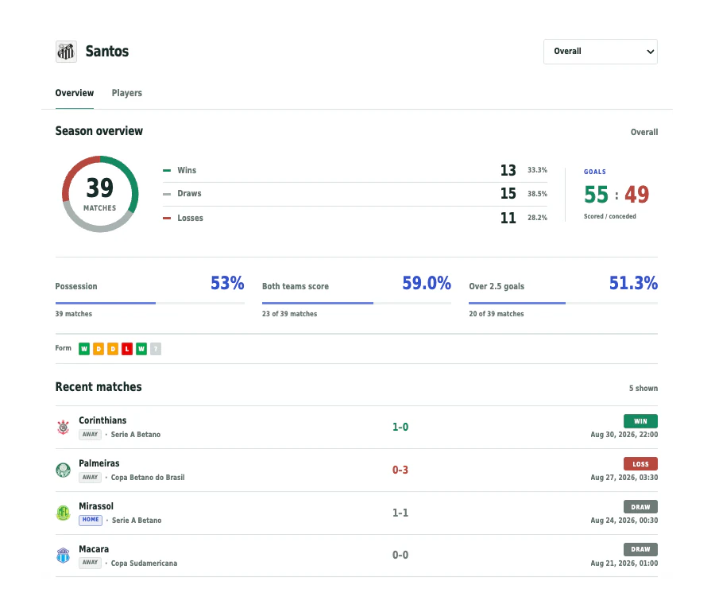Screen dimensions: 715x604
Task: Click the Copa Sudamericana competition label
Action: (144, 563)
